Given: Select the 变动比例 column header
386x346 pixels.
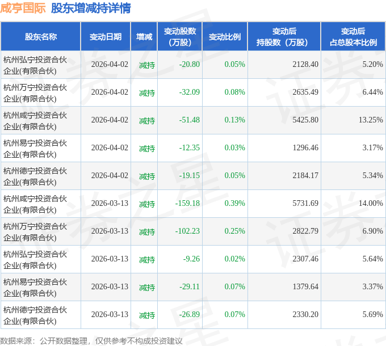Looking at the screenshot, I should pyautogui.click(x=225, y=37).
